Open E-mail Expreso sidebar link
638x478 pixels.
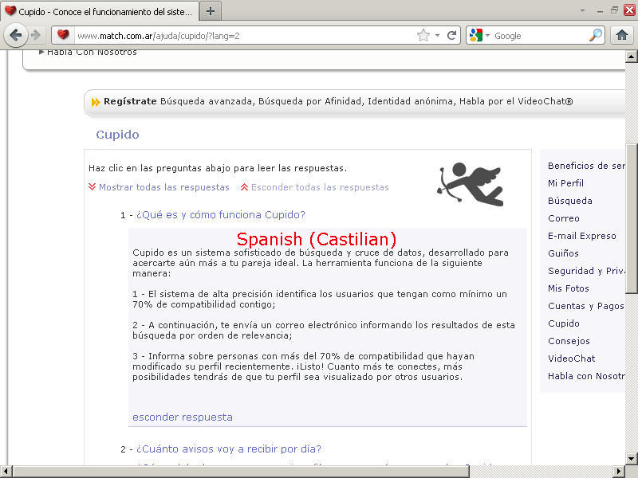coord(582,235)
